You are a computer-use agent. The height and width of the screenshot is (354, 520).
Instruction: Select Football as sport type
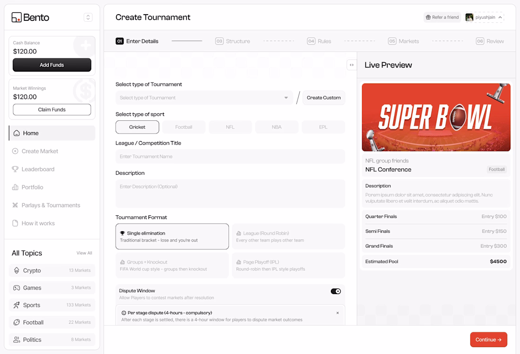[x=184, y=127]
